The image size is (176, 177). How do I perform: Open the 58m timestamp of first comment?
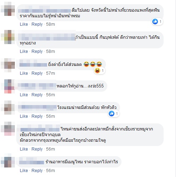(50, 24)
